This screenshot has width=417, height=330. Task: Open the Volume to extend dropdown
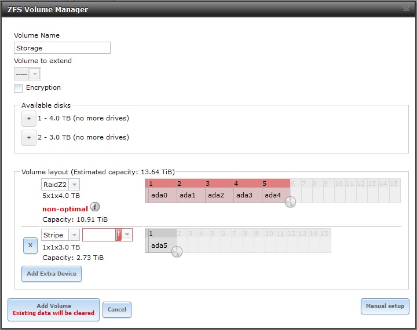coord(35,74)
